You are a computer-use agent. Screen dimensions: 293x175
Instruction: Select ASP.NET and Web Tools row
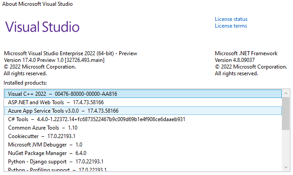click(143, 102)
